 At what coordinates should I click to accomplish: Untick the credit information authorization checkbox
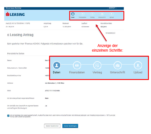click(8, 116)
